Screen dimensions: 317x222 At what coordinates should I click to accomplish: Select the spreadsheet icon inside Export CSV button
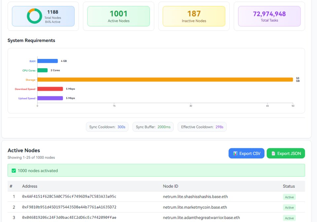click(235, 153)
